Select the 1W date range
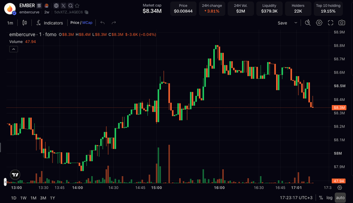Viewport: 353px width, 203px height. pyautogui.click(x=23, y=198)
